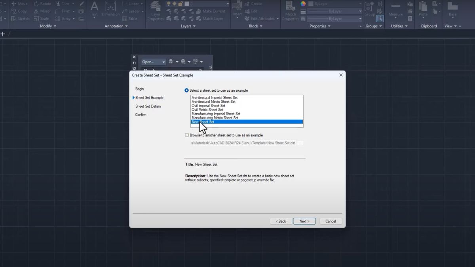This screenshot has height=267, width=475.
Task: Choose Manufacturing Imperial Sheet Set
Action: (x=247, y=114)
